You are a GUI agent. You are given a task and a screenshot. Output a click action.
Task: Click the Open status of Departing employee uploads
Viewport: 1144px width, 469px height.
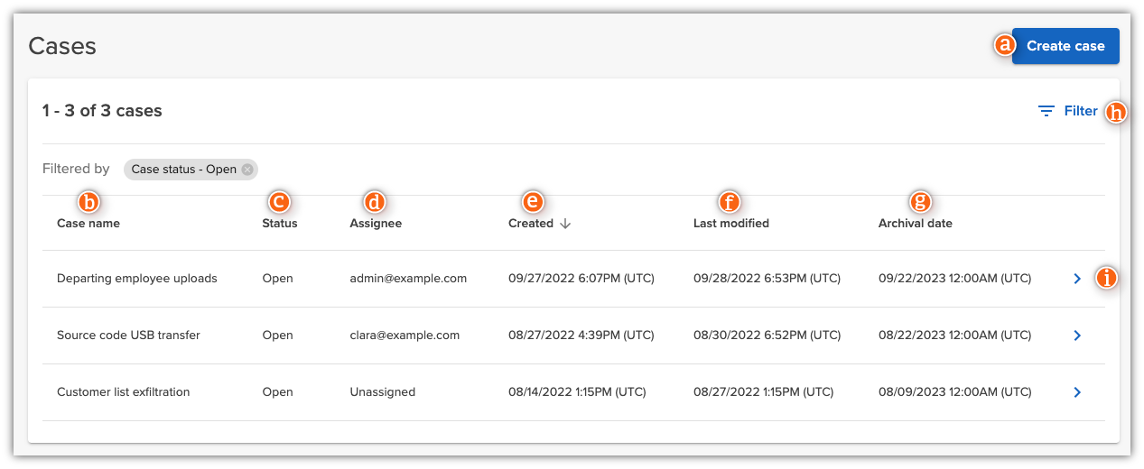click(x=277, y=279)
